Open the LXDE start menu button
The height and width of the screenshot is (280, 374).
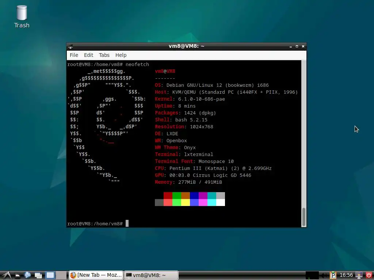click(x=6, y=275)
